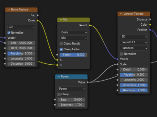Enable Normalize on the Voronoi Texture node

tap(121, 54)
